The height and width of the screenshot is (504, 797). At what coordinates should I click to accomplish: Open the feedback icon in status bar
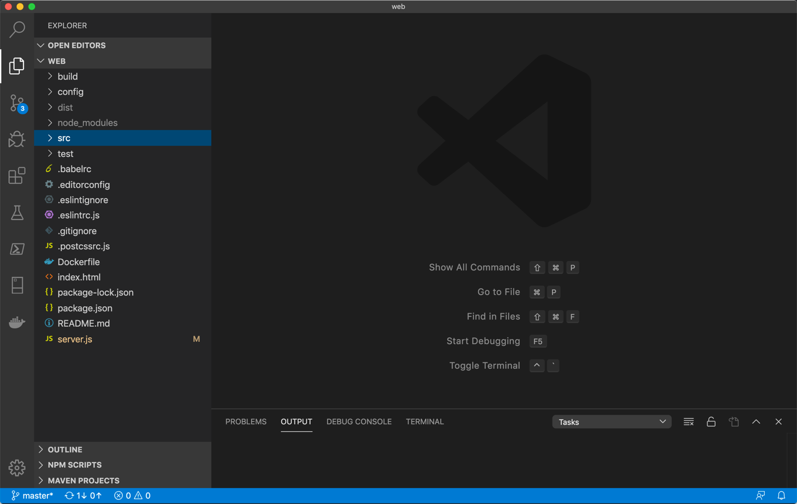760,495
